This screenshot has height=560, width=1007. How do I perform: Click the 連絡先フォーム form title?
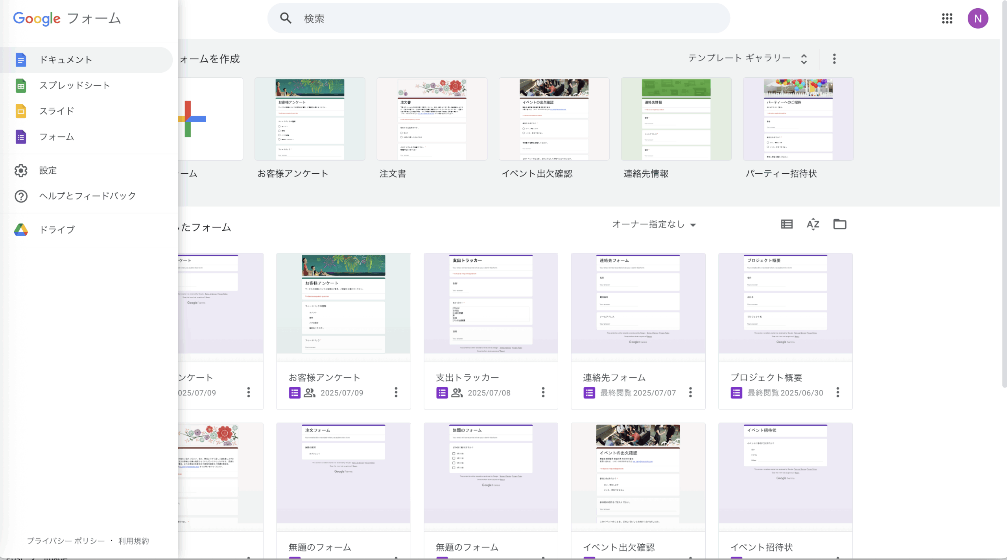(x=614, y=378)
